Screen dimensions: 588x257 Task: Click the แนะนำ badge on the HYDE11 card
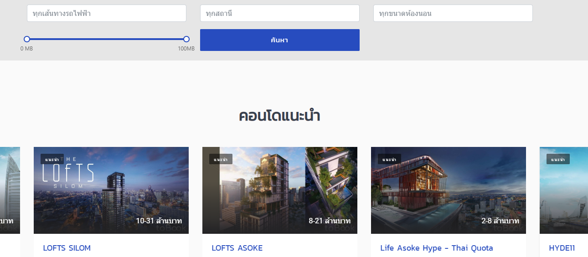tap(558, 159)
